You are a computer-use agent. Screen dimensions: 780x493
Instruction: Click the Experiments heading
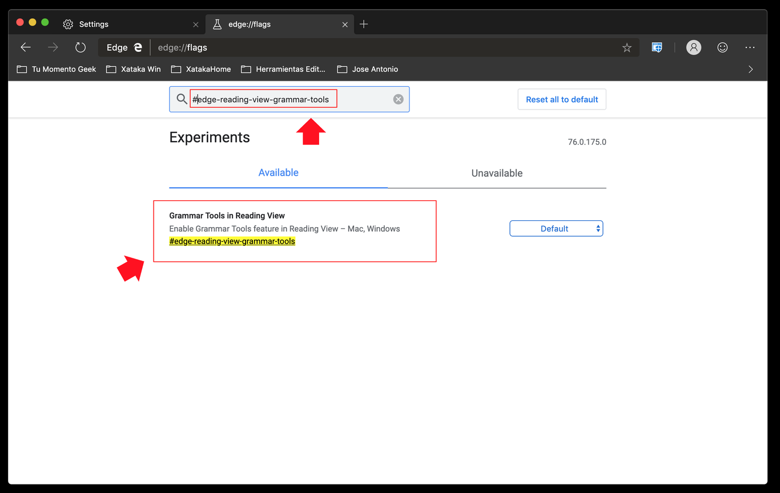click(x=210, y=138)
